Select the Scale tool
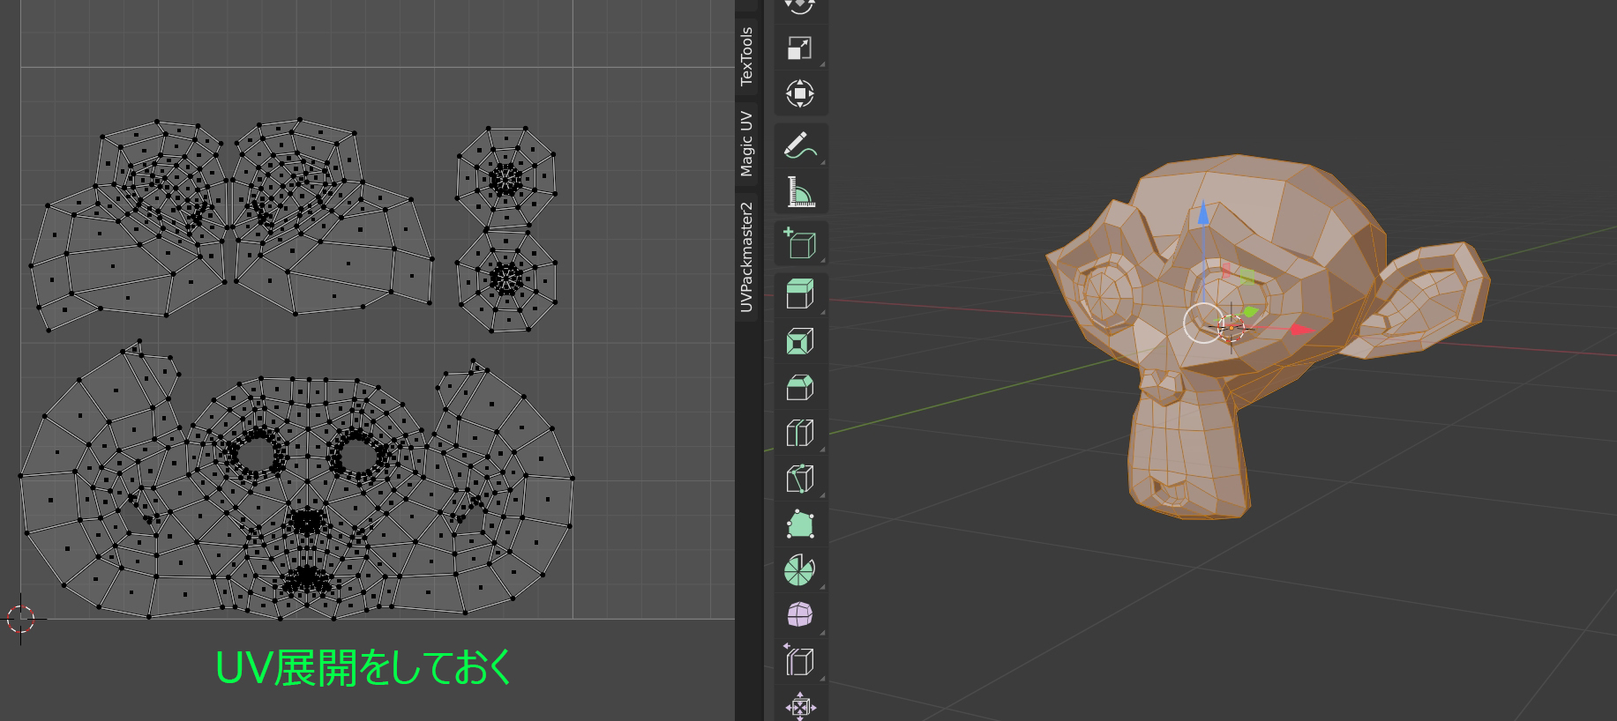 (x=800, y=48)
